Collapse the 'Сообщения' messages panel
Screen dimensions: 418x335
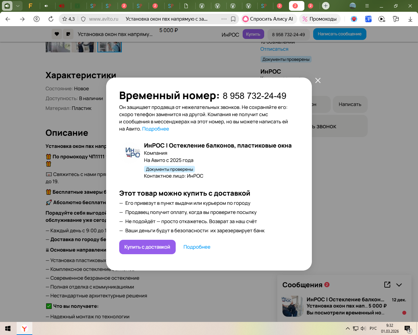tap(399, 285)
